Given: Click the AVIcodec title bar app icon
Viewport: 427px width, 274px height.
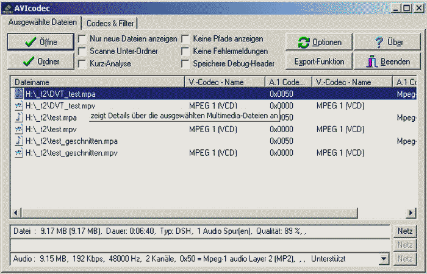Looking at the screenshot, I should pos(7,7).
